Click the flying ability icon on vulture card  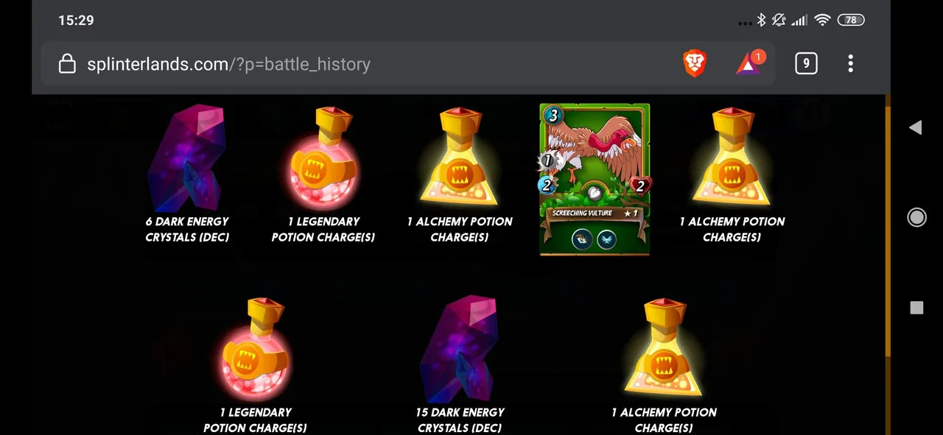tap(606, 239)
